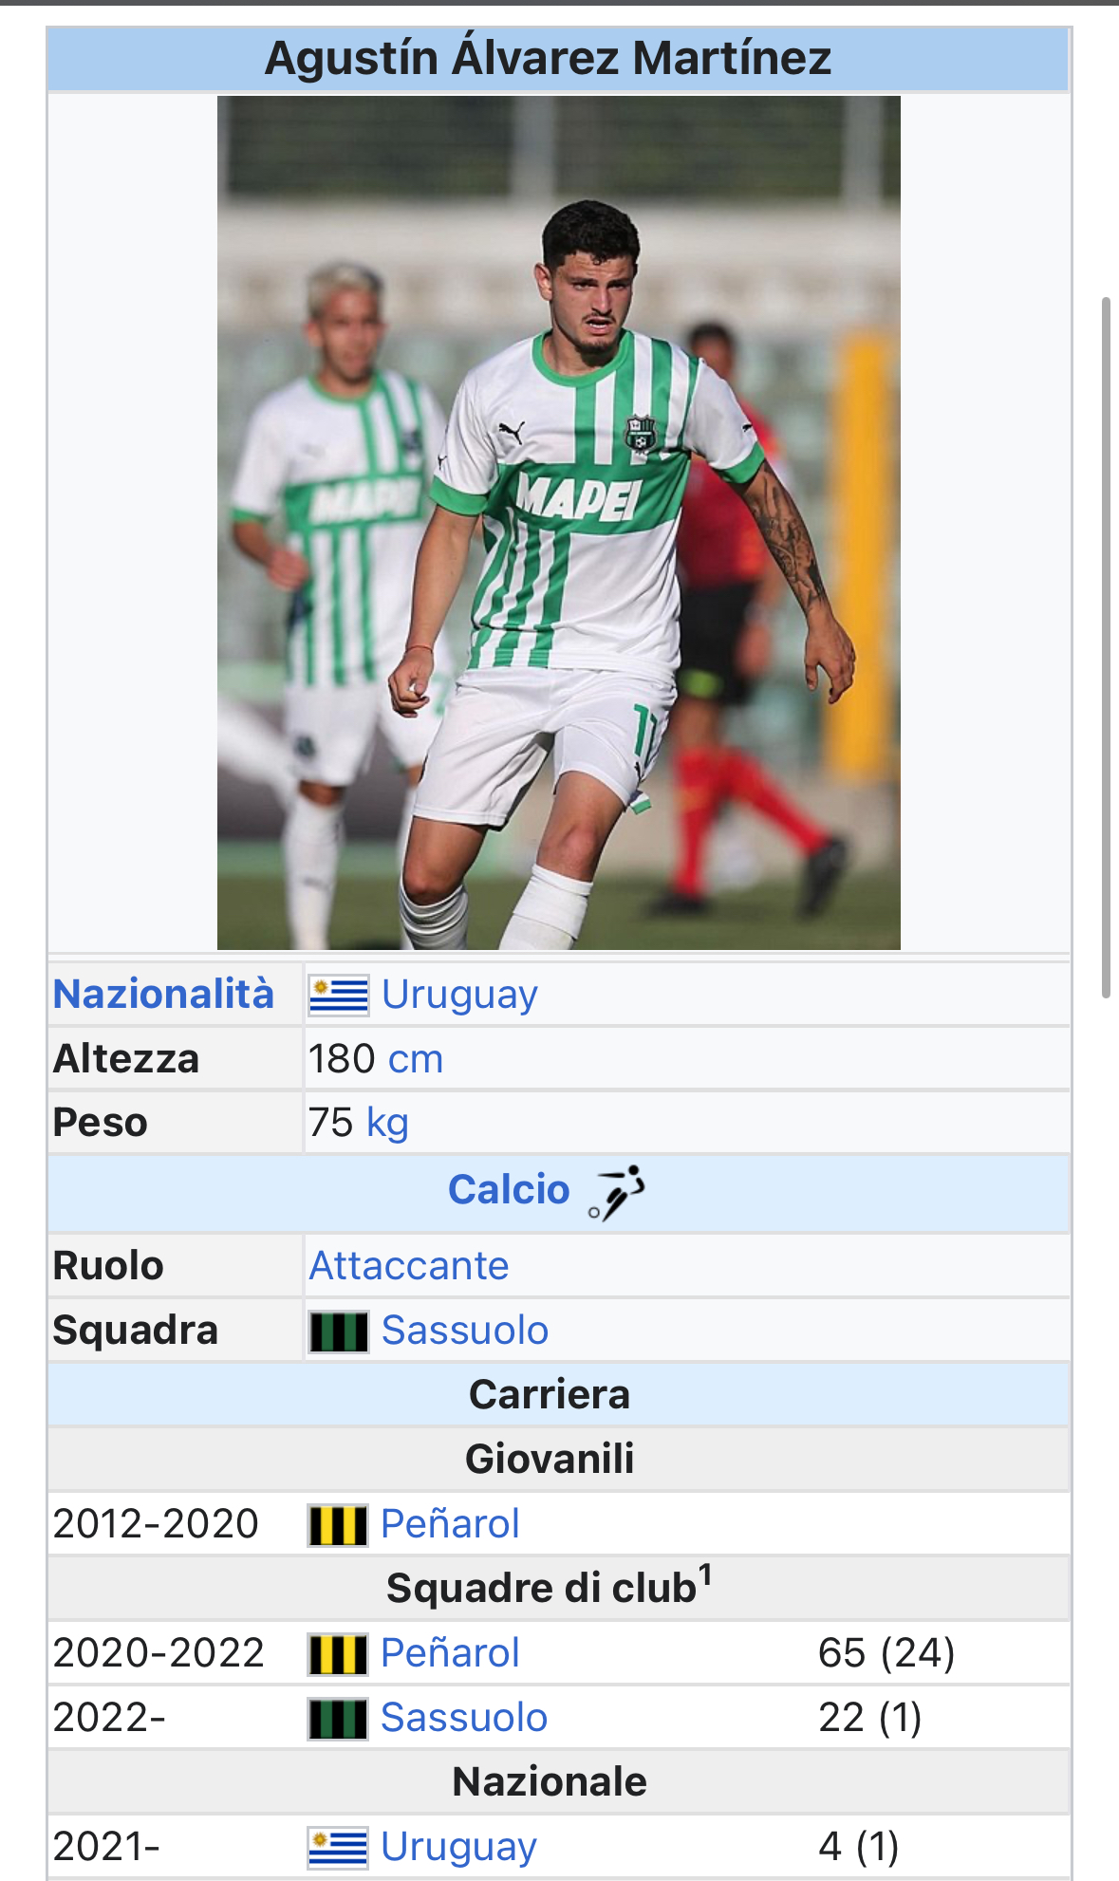Click the Peñarol stripes icon in 2020-2022 row
1119x1881 pixels.
pyautogui.click(x=338, y=1654)
